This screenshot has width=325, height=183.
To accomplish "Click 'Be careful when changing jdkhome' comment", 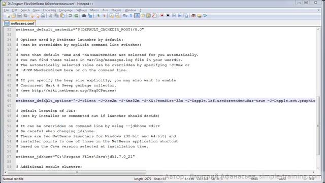I will click(x=58, y=131).
